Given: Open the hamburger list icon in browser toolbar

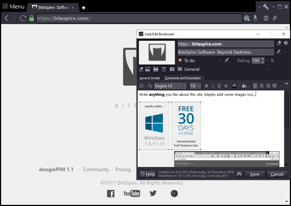Looking at the screenshot, I should (266, 18).
